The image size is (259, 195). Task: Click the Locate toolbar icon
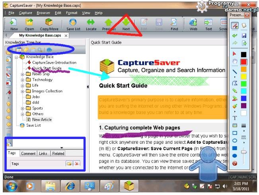[x=91, y=24]
